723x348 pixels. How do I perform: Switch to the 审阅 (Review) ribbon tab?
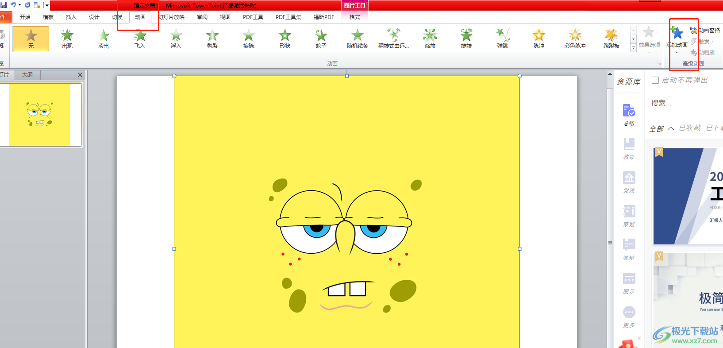(x=202, y=17)
